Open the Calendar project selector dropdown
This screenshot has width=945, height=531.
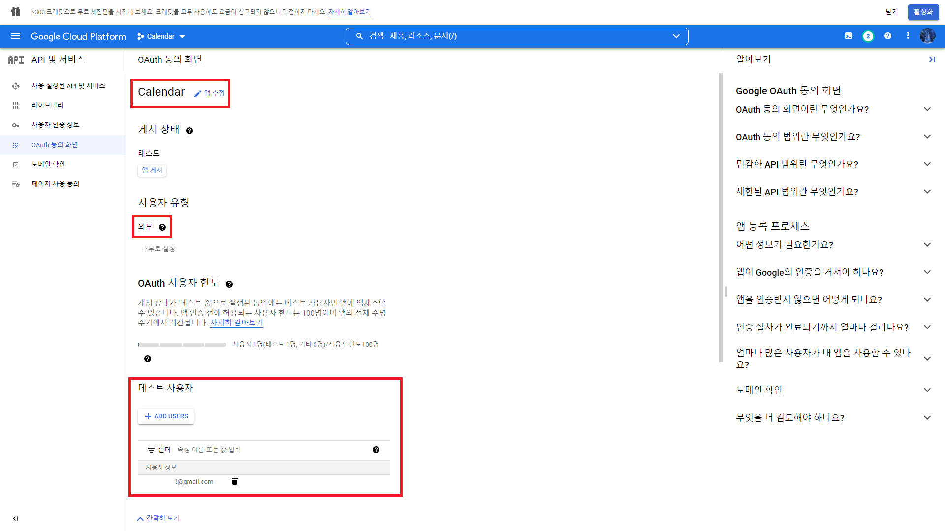point(161,36)
